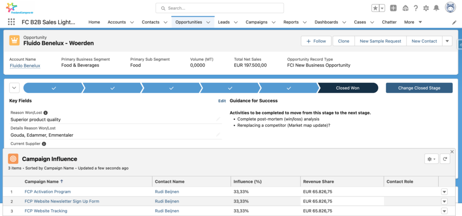Click inside the Search box
This screenshot has width=462, height=216.
point(220,8)
